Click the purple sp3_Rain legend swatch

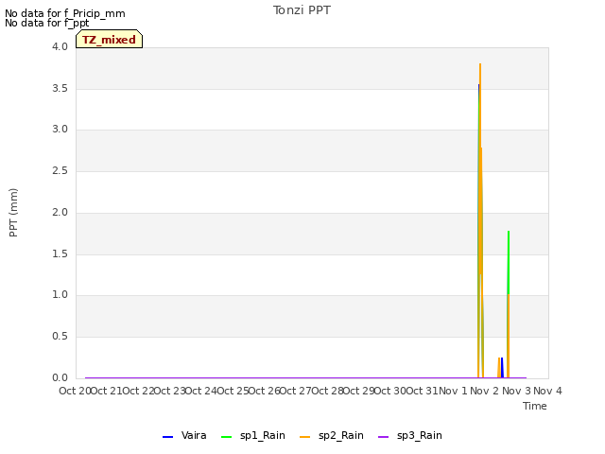pyautogui.click(x=383, y=437)
